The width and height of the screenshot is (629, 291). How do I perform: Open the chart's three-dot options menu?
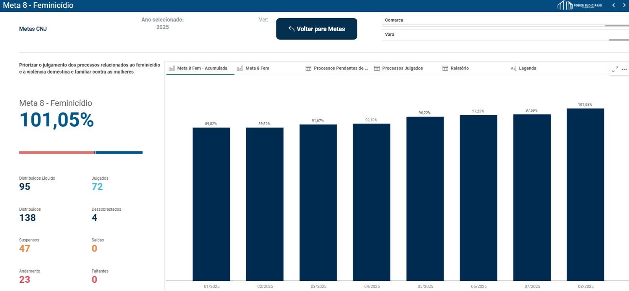tap(624, 69)
